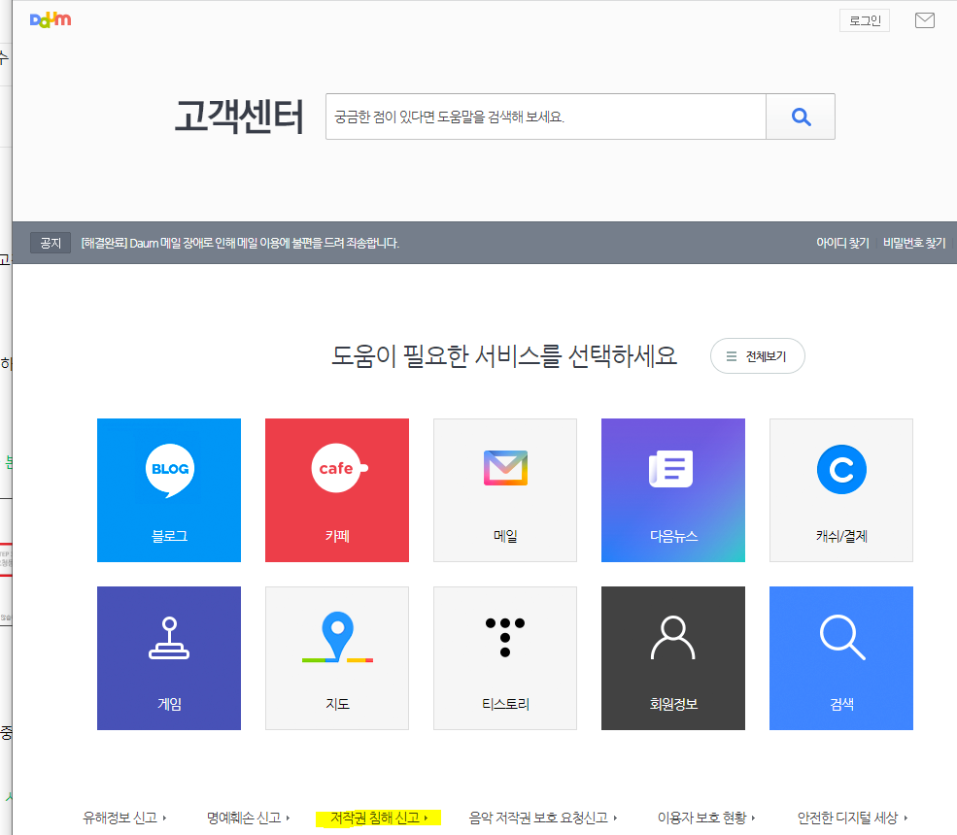Click the 아이디 찾기 link
The width and height of the screenshot is (957, 835).
click(x=842, y=243)
